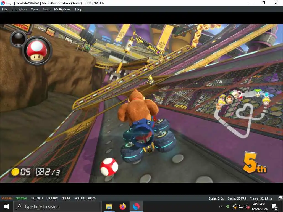Open the Help menu

[78, 9]
